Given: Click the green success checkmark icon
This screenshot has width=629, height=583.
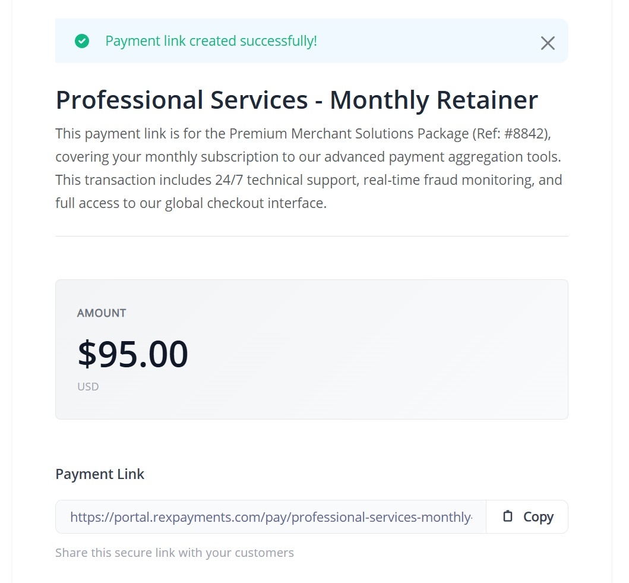Looking at the screenshot, I should (x=82, y=41).
